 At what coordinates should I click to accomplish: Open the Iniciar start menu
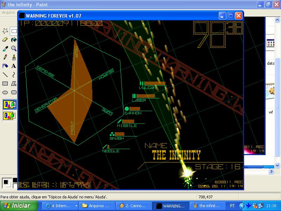pos(19,206)
